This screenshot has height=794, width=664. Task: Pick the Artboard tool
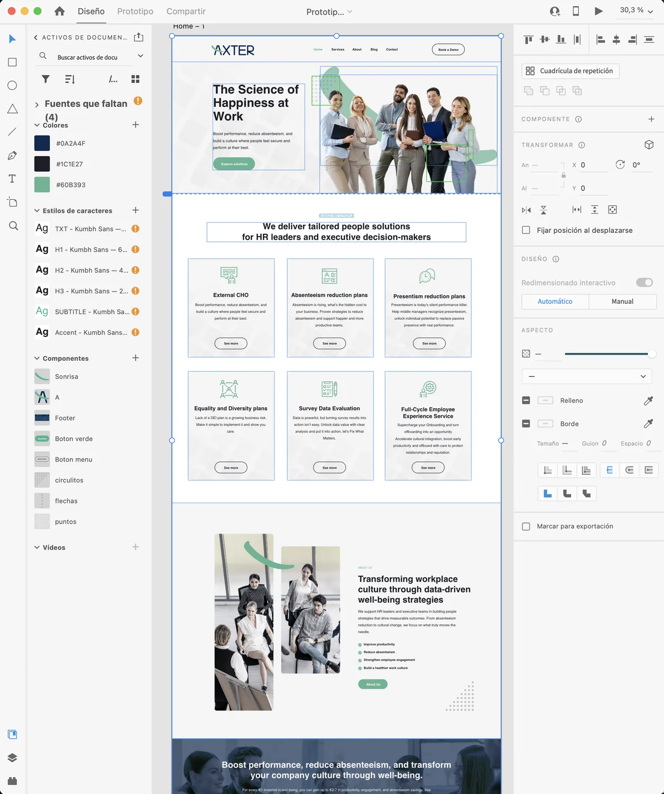click(12, 202)
